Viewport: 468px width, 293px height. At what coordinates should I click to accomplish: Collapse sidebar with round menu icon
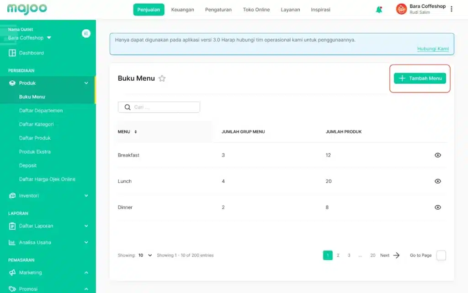click(86, 33)
